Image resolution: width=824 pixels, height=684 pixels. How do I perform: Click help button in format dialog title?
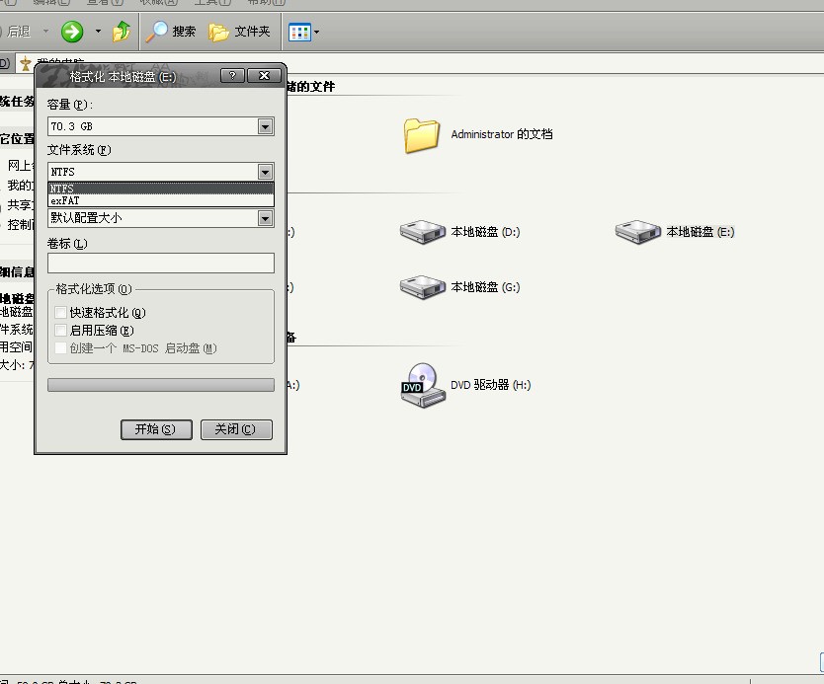pos(232,76)
